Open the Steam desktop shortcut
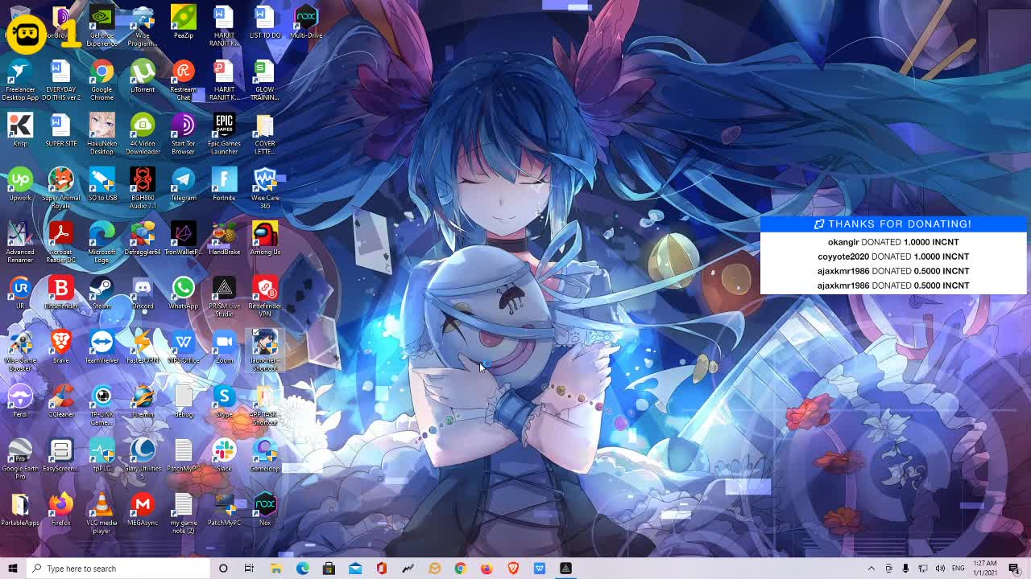 point(101,293)
